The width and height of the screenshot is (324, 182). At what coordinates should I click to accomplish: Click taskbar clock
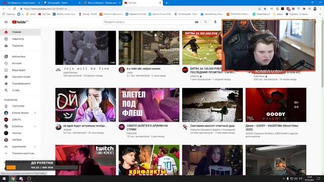(x=309, y=178)
